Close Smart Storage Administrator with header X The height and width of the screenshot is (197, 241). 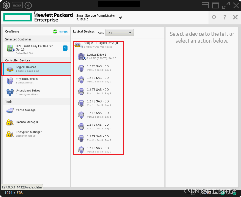pos(235,17)
